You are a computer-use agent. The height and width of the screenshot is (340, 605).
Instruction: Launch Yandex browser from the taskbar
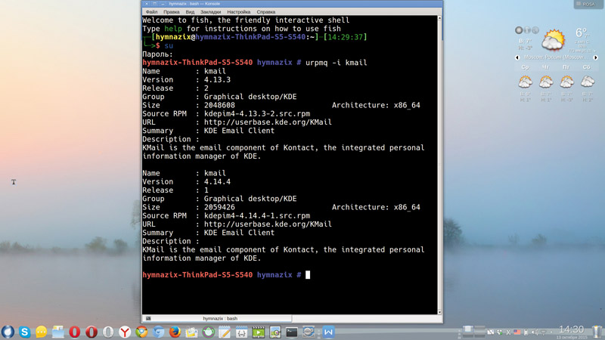pos(125,332)
